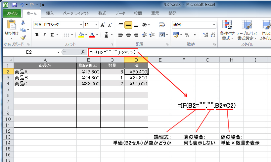This screenshot has height=162, width=271.
Task: Click the percent style icon
Action: click(187, 35)
